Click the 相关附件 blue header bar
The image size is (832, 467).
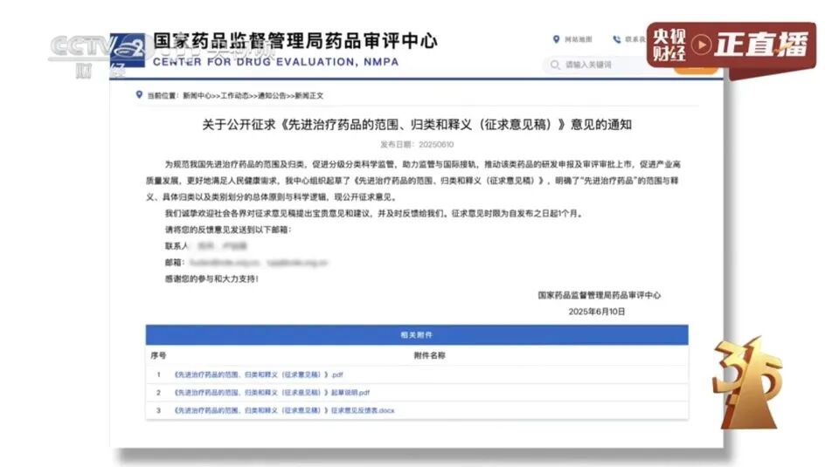coord(417,335)
